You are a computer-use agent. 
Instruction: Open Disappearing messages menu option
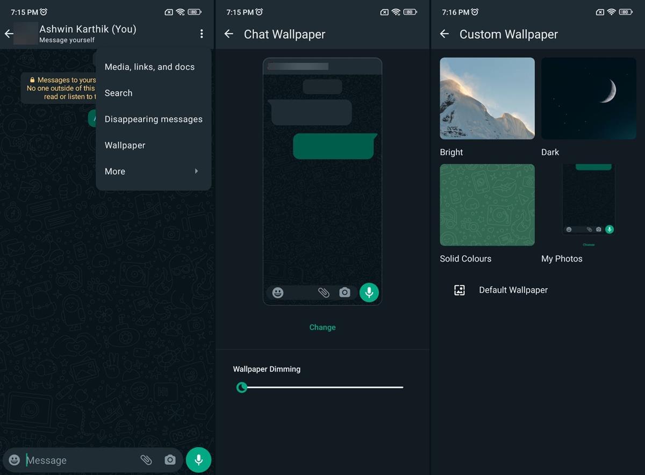pyautogui.click(x=153, y=119)
